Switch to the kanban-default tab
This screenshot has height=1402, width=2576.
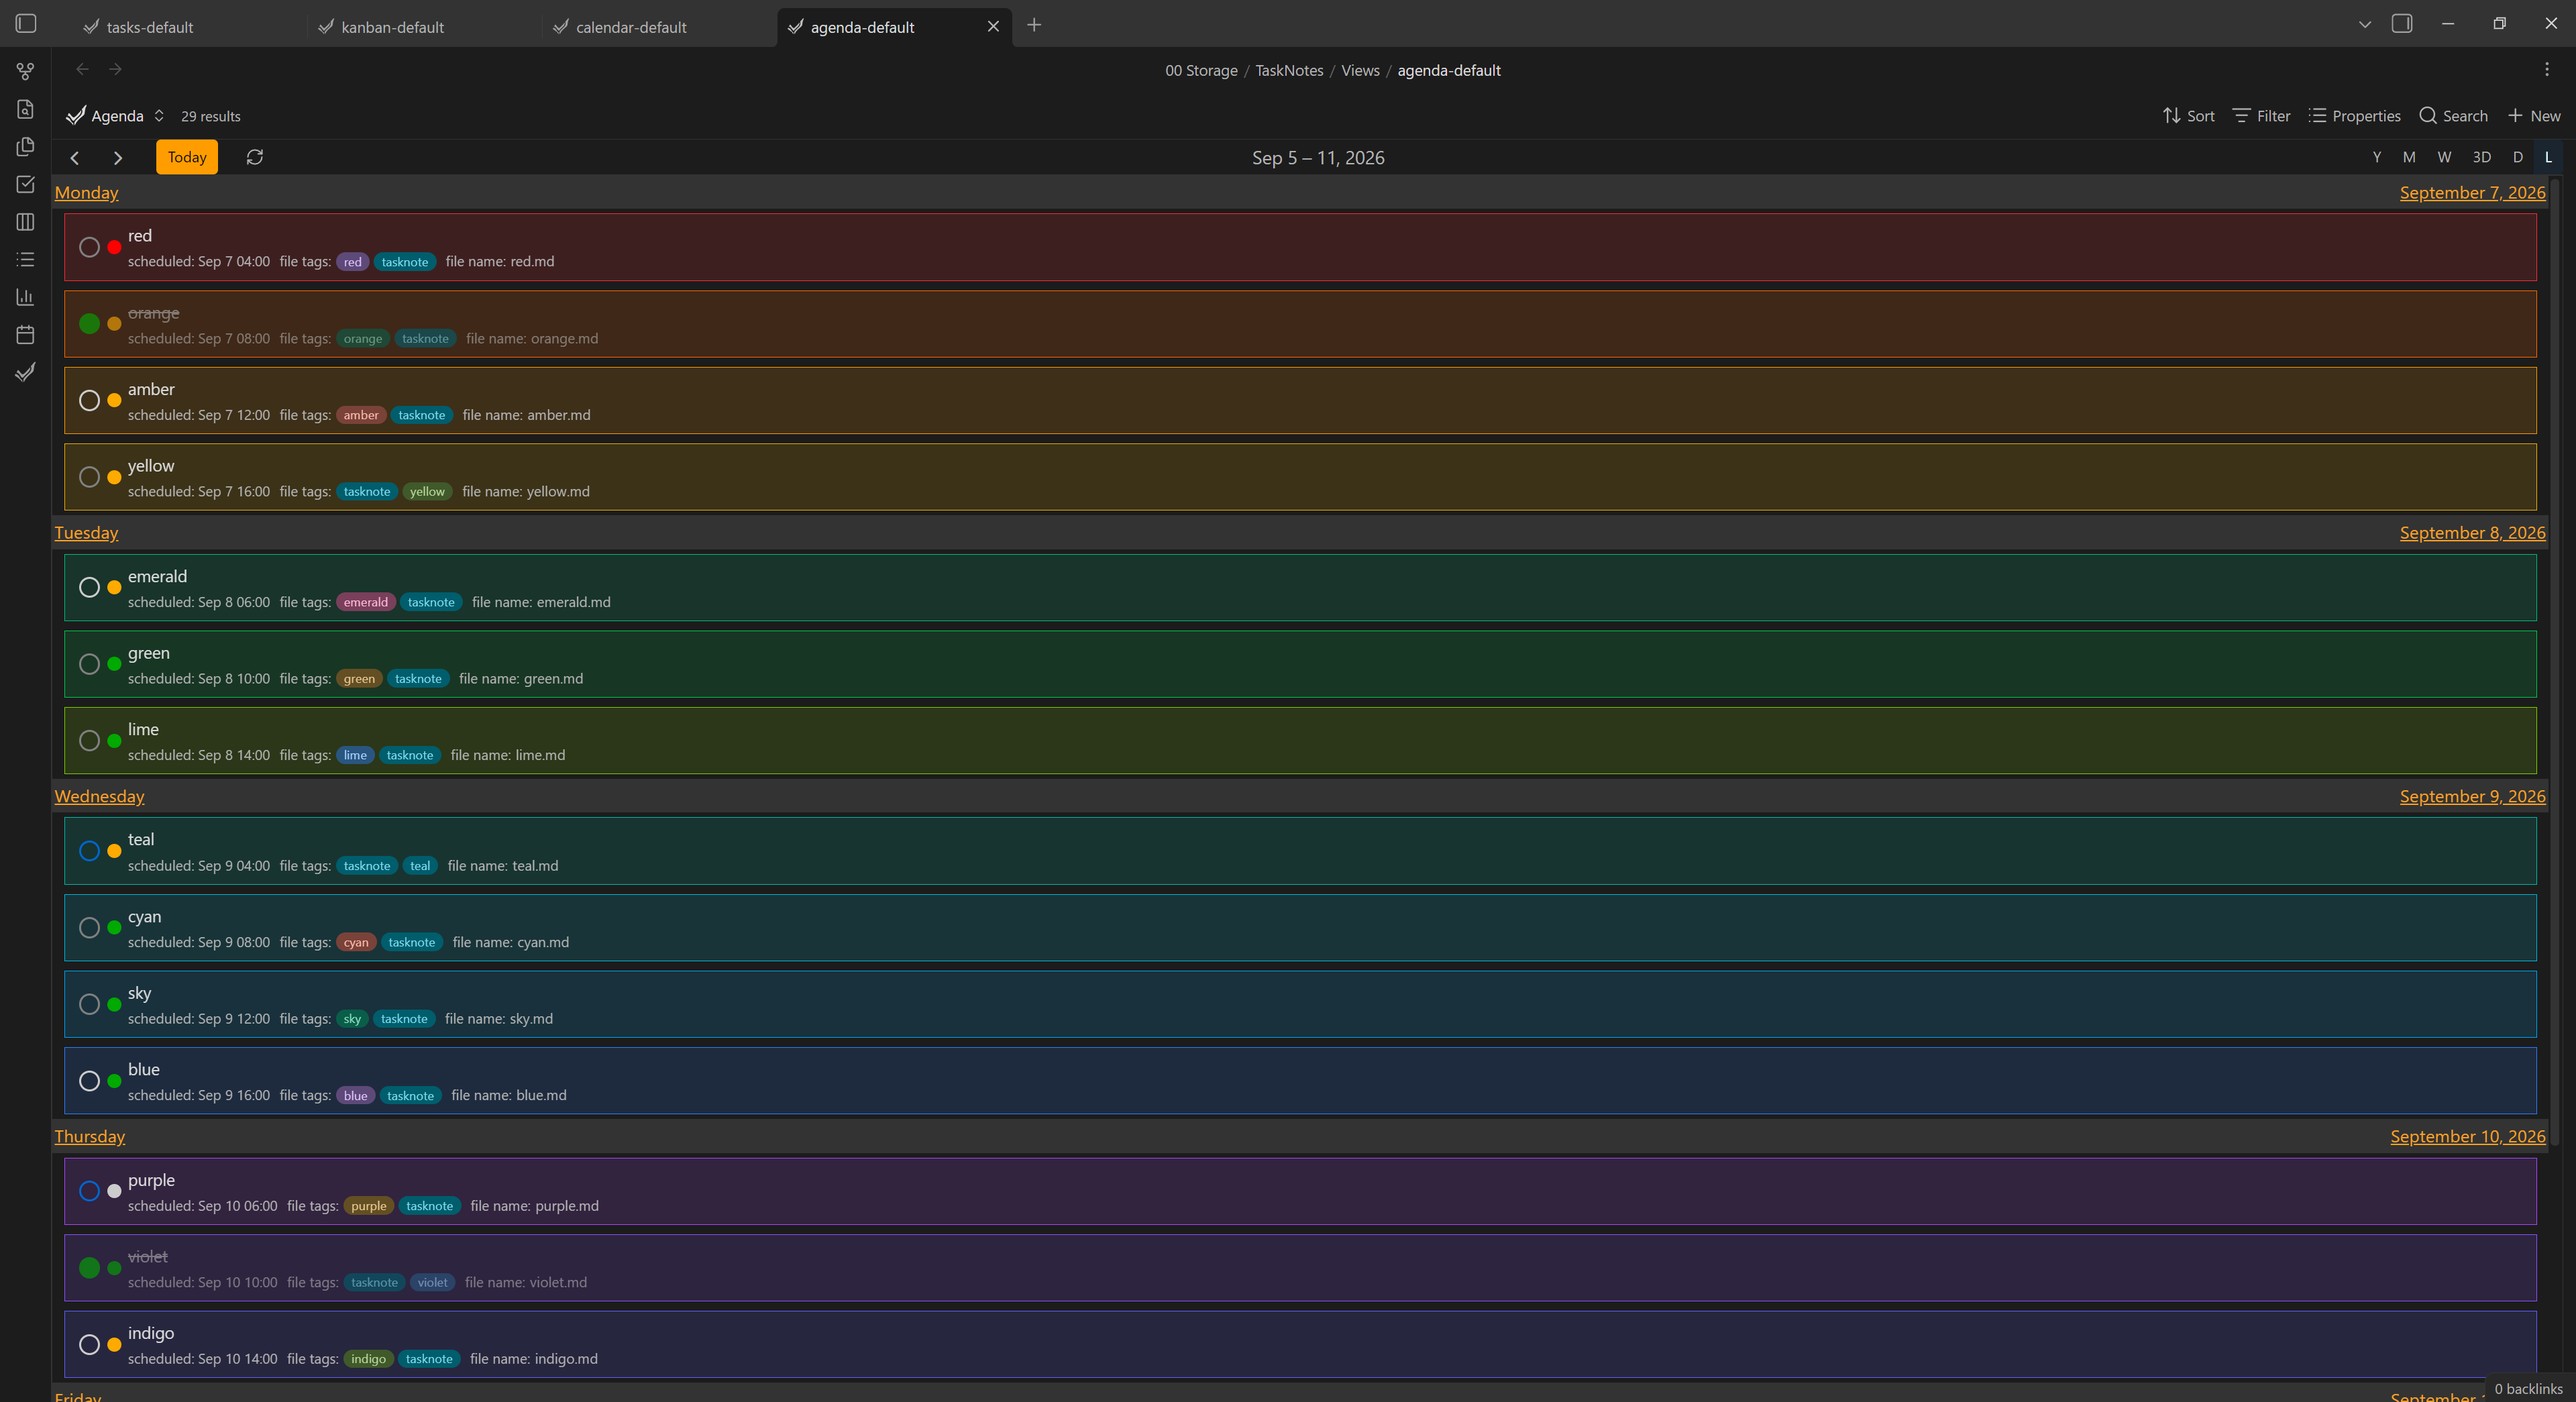(x=392, y=27)
